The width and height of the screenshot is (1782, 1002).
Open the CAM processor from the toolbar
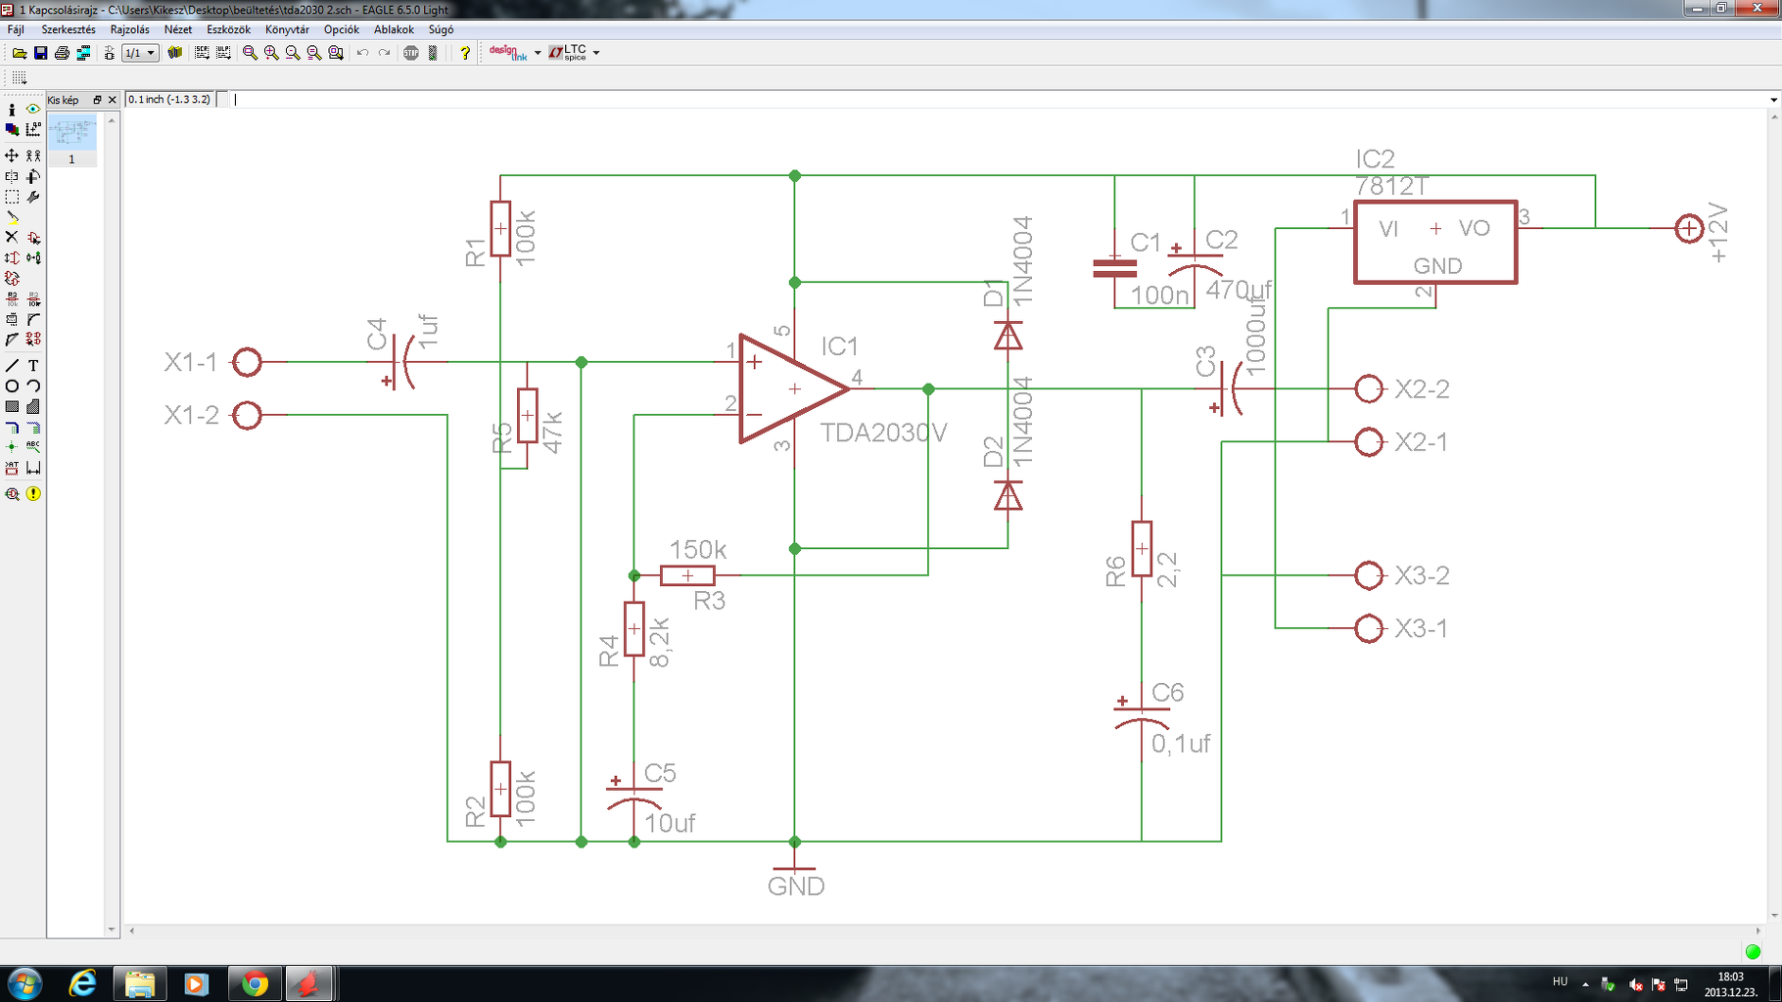[x=83, y=53]
